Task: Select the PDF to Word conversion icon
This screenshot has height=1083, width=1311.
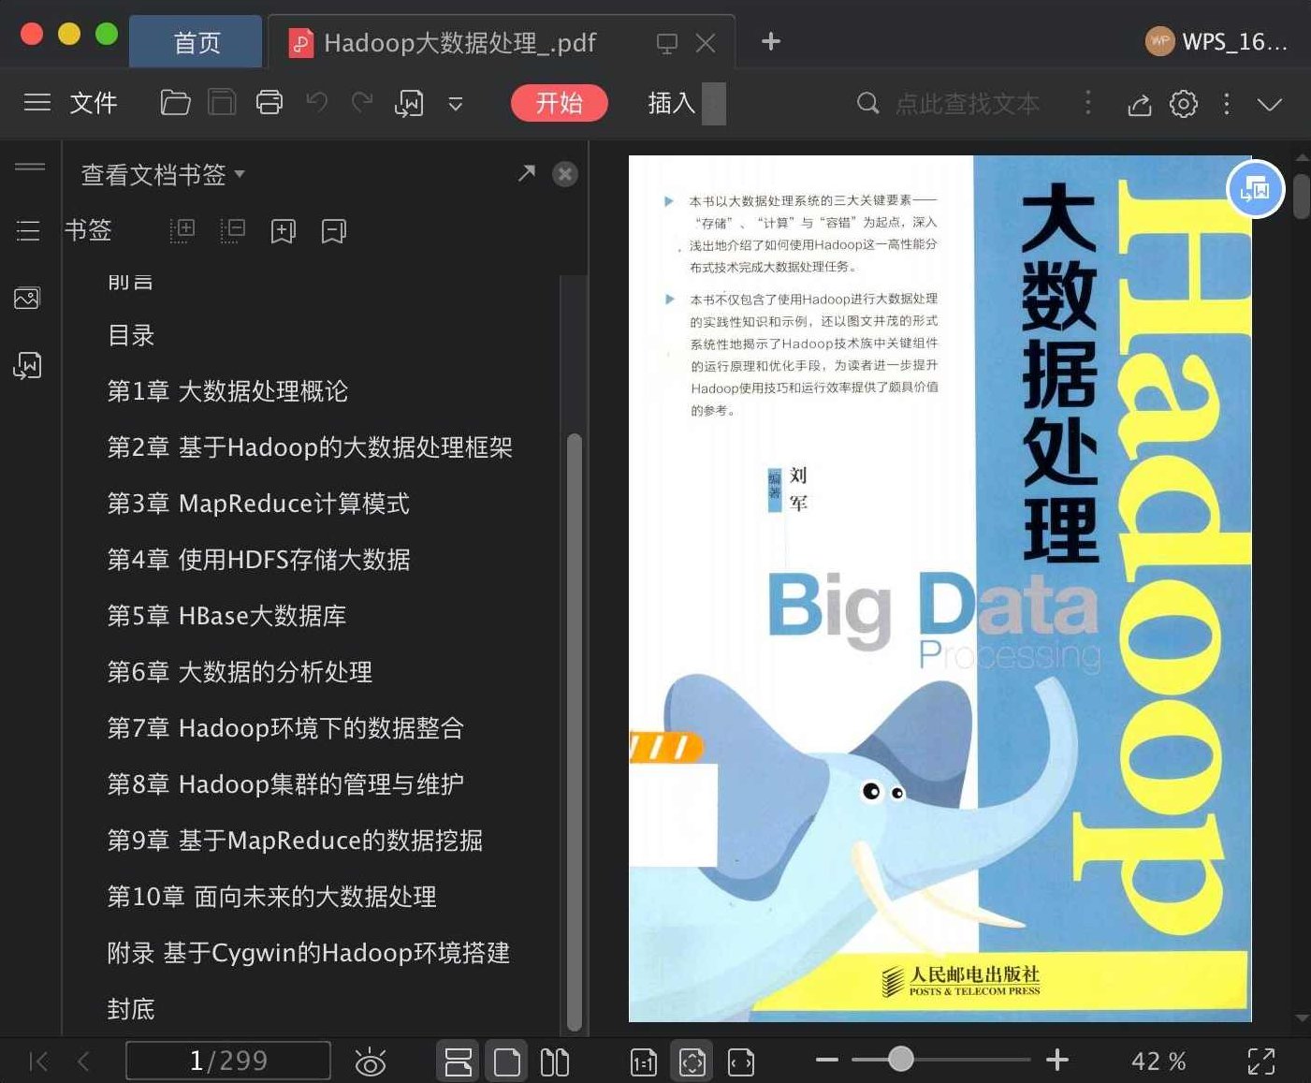Action: pos(409,103)
